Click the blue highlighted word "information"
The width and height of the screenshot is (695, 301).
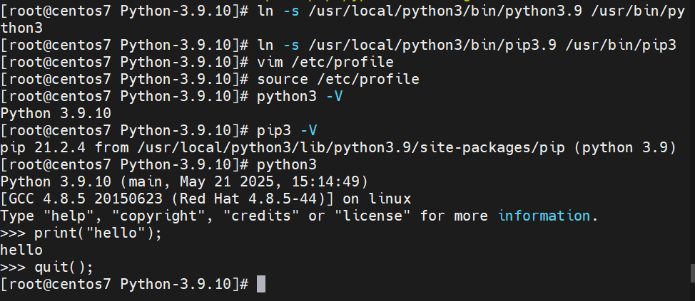(x=544, y=216)
